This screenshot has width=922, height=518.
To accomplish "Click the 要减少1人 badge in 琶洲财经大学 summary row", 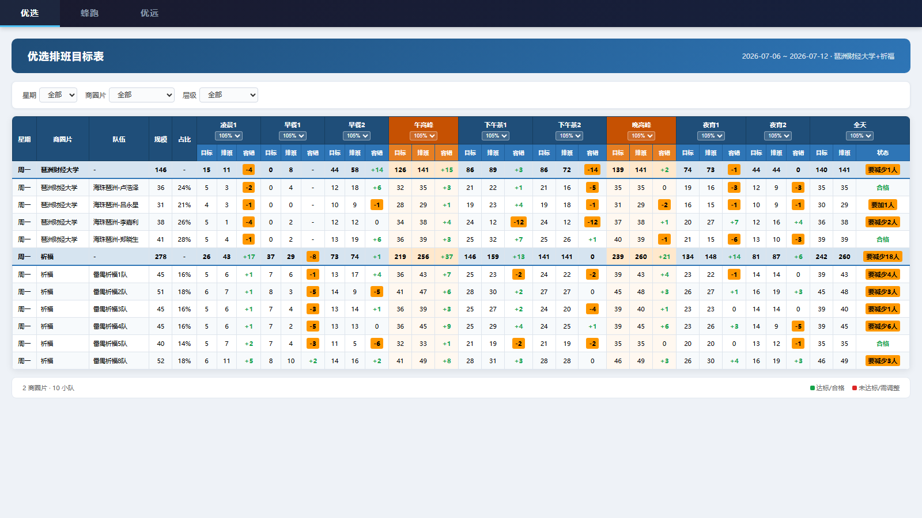I will coord(883,170).
